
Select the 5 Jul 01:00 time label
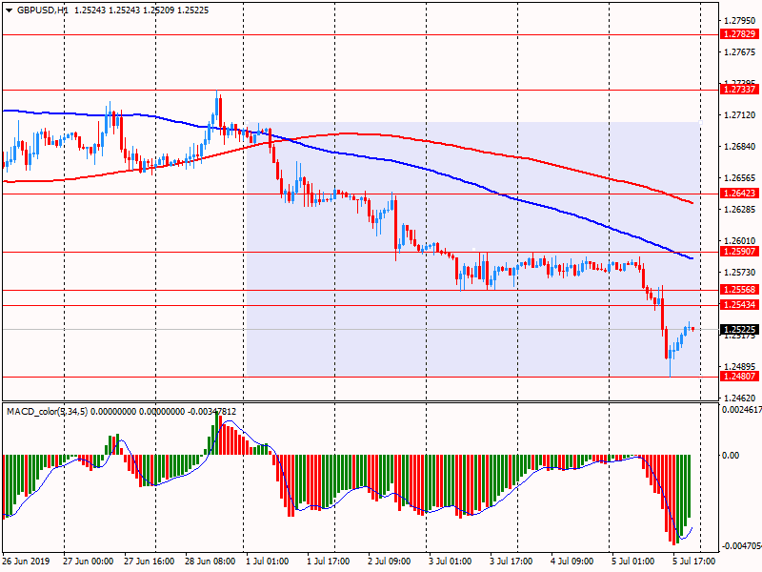(632, 561)
